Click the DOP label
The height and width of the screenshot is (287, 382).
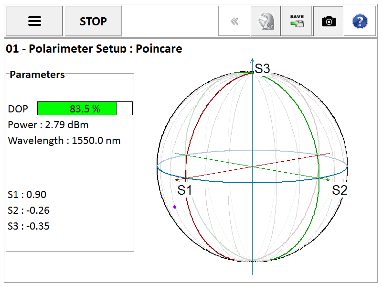pos(18,109)
